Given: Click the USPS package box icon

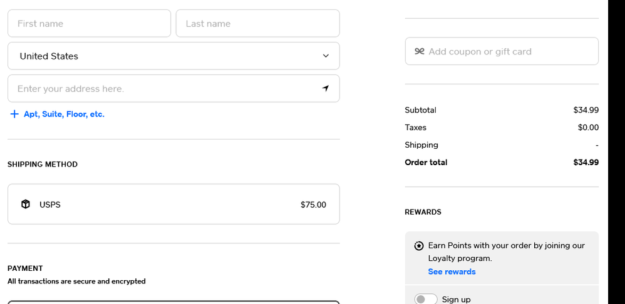Looking at the screenshot, I should tap(26, 204).
